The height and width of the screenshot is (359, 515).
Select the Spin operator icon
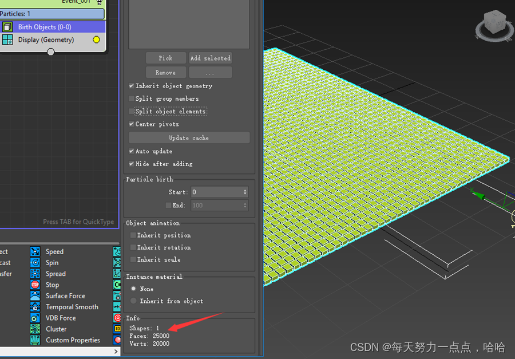(x=35, y=262)
